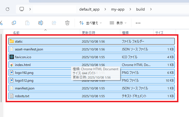Delete selection with trash icon
This screenshot has width=189, height=117.
(67, 23)
